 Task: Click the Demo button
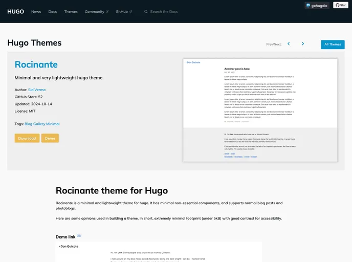50,138
